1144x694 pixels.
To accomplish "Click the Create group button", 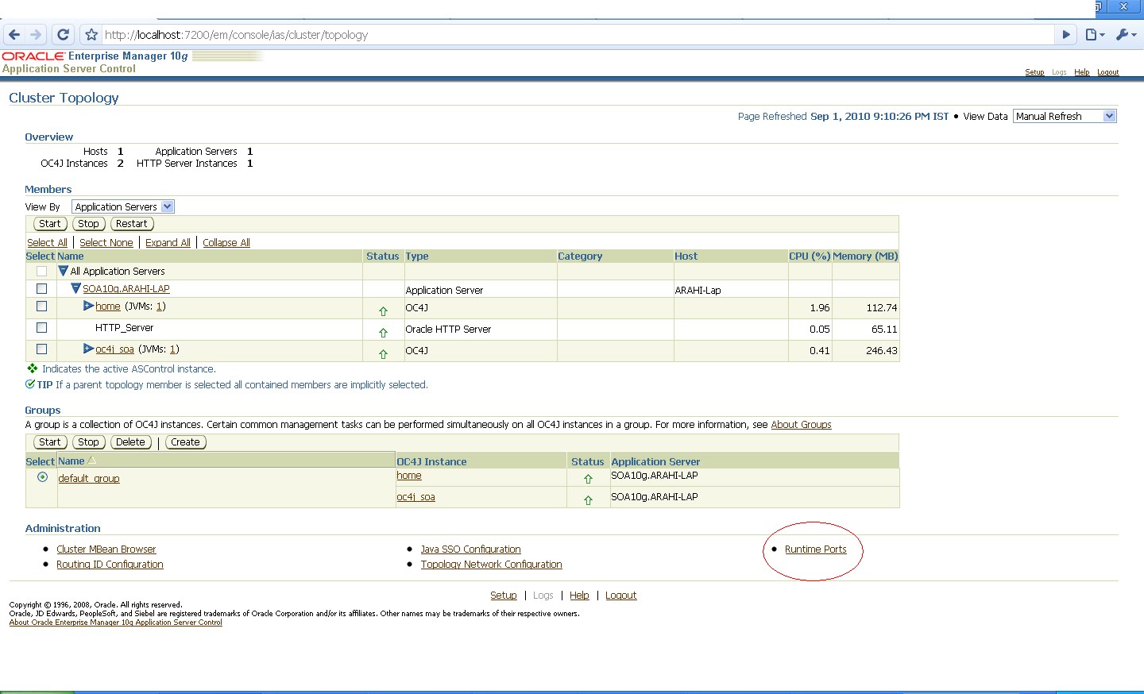I will pyautogui.click(x=186, y=442).
